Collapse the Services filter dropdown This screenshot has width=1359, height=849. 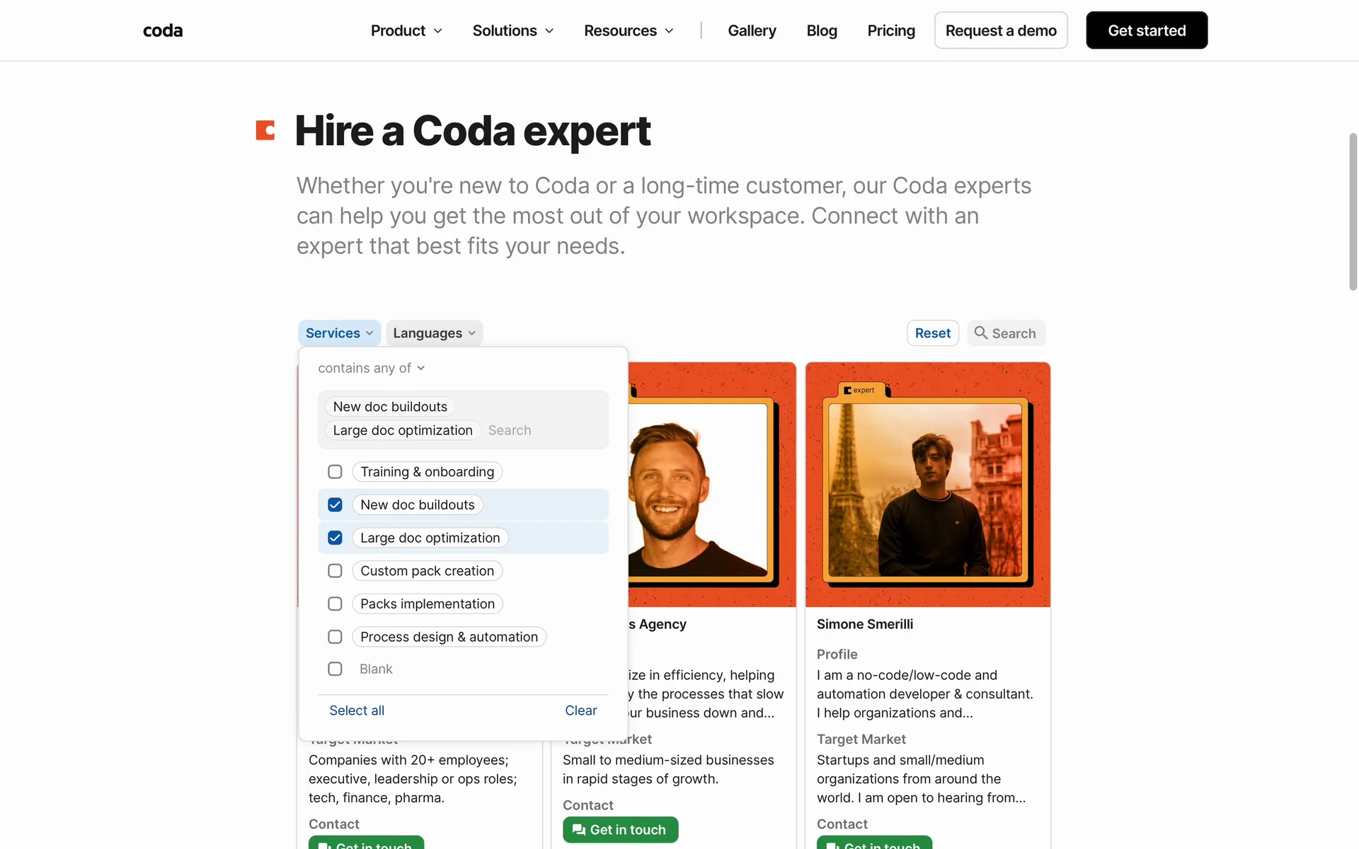click(x=339, y=333)
